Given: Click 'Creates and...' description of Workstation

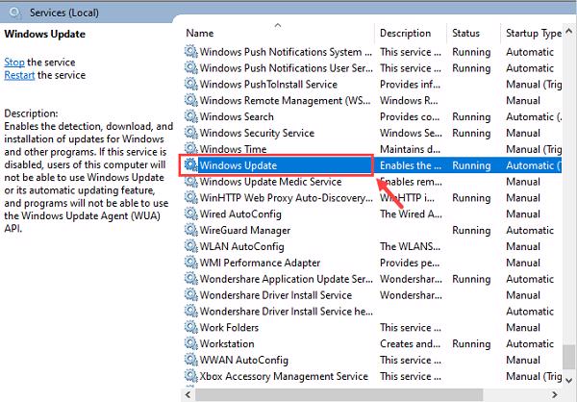Looking at the screenshot, I should [x=410, y=344].
